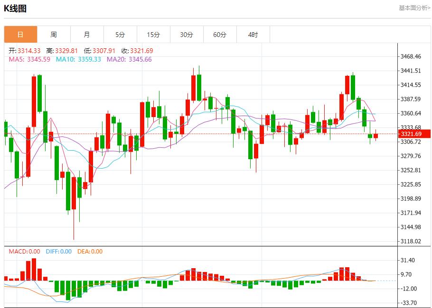Select the 60分 interval
The width and height of the screenshot is (432, 308).
tap(220, 34)
